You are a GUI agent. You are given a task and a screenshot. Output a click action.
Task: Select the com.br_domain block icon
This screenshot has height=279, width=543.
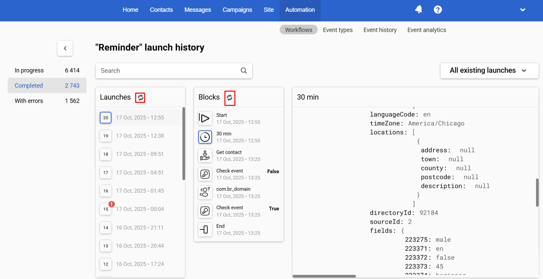pos(205,192)
